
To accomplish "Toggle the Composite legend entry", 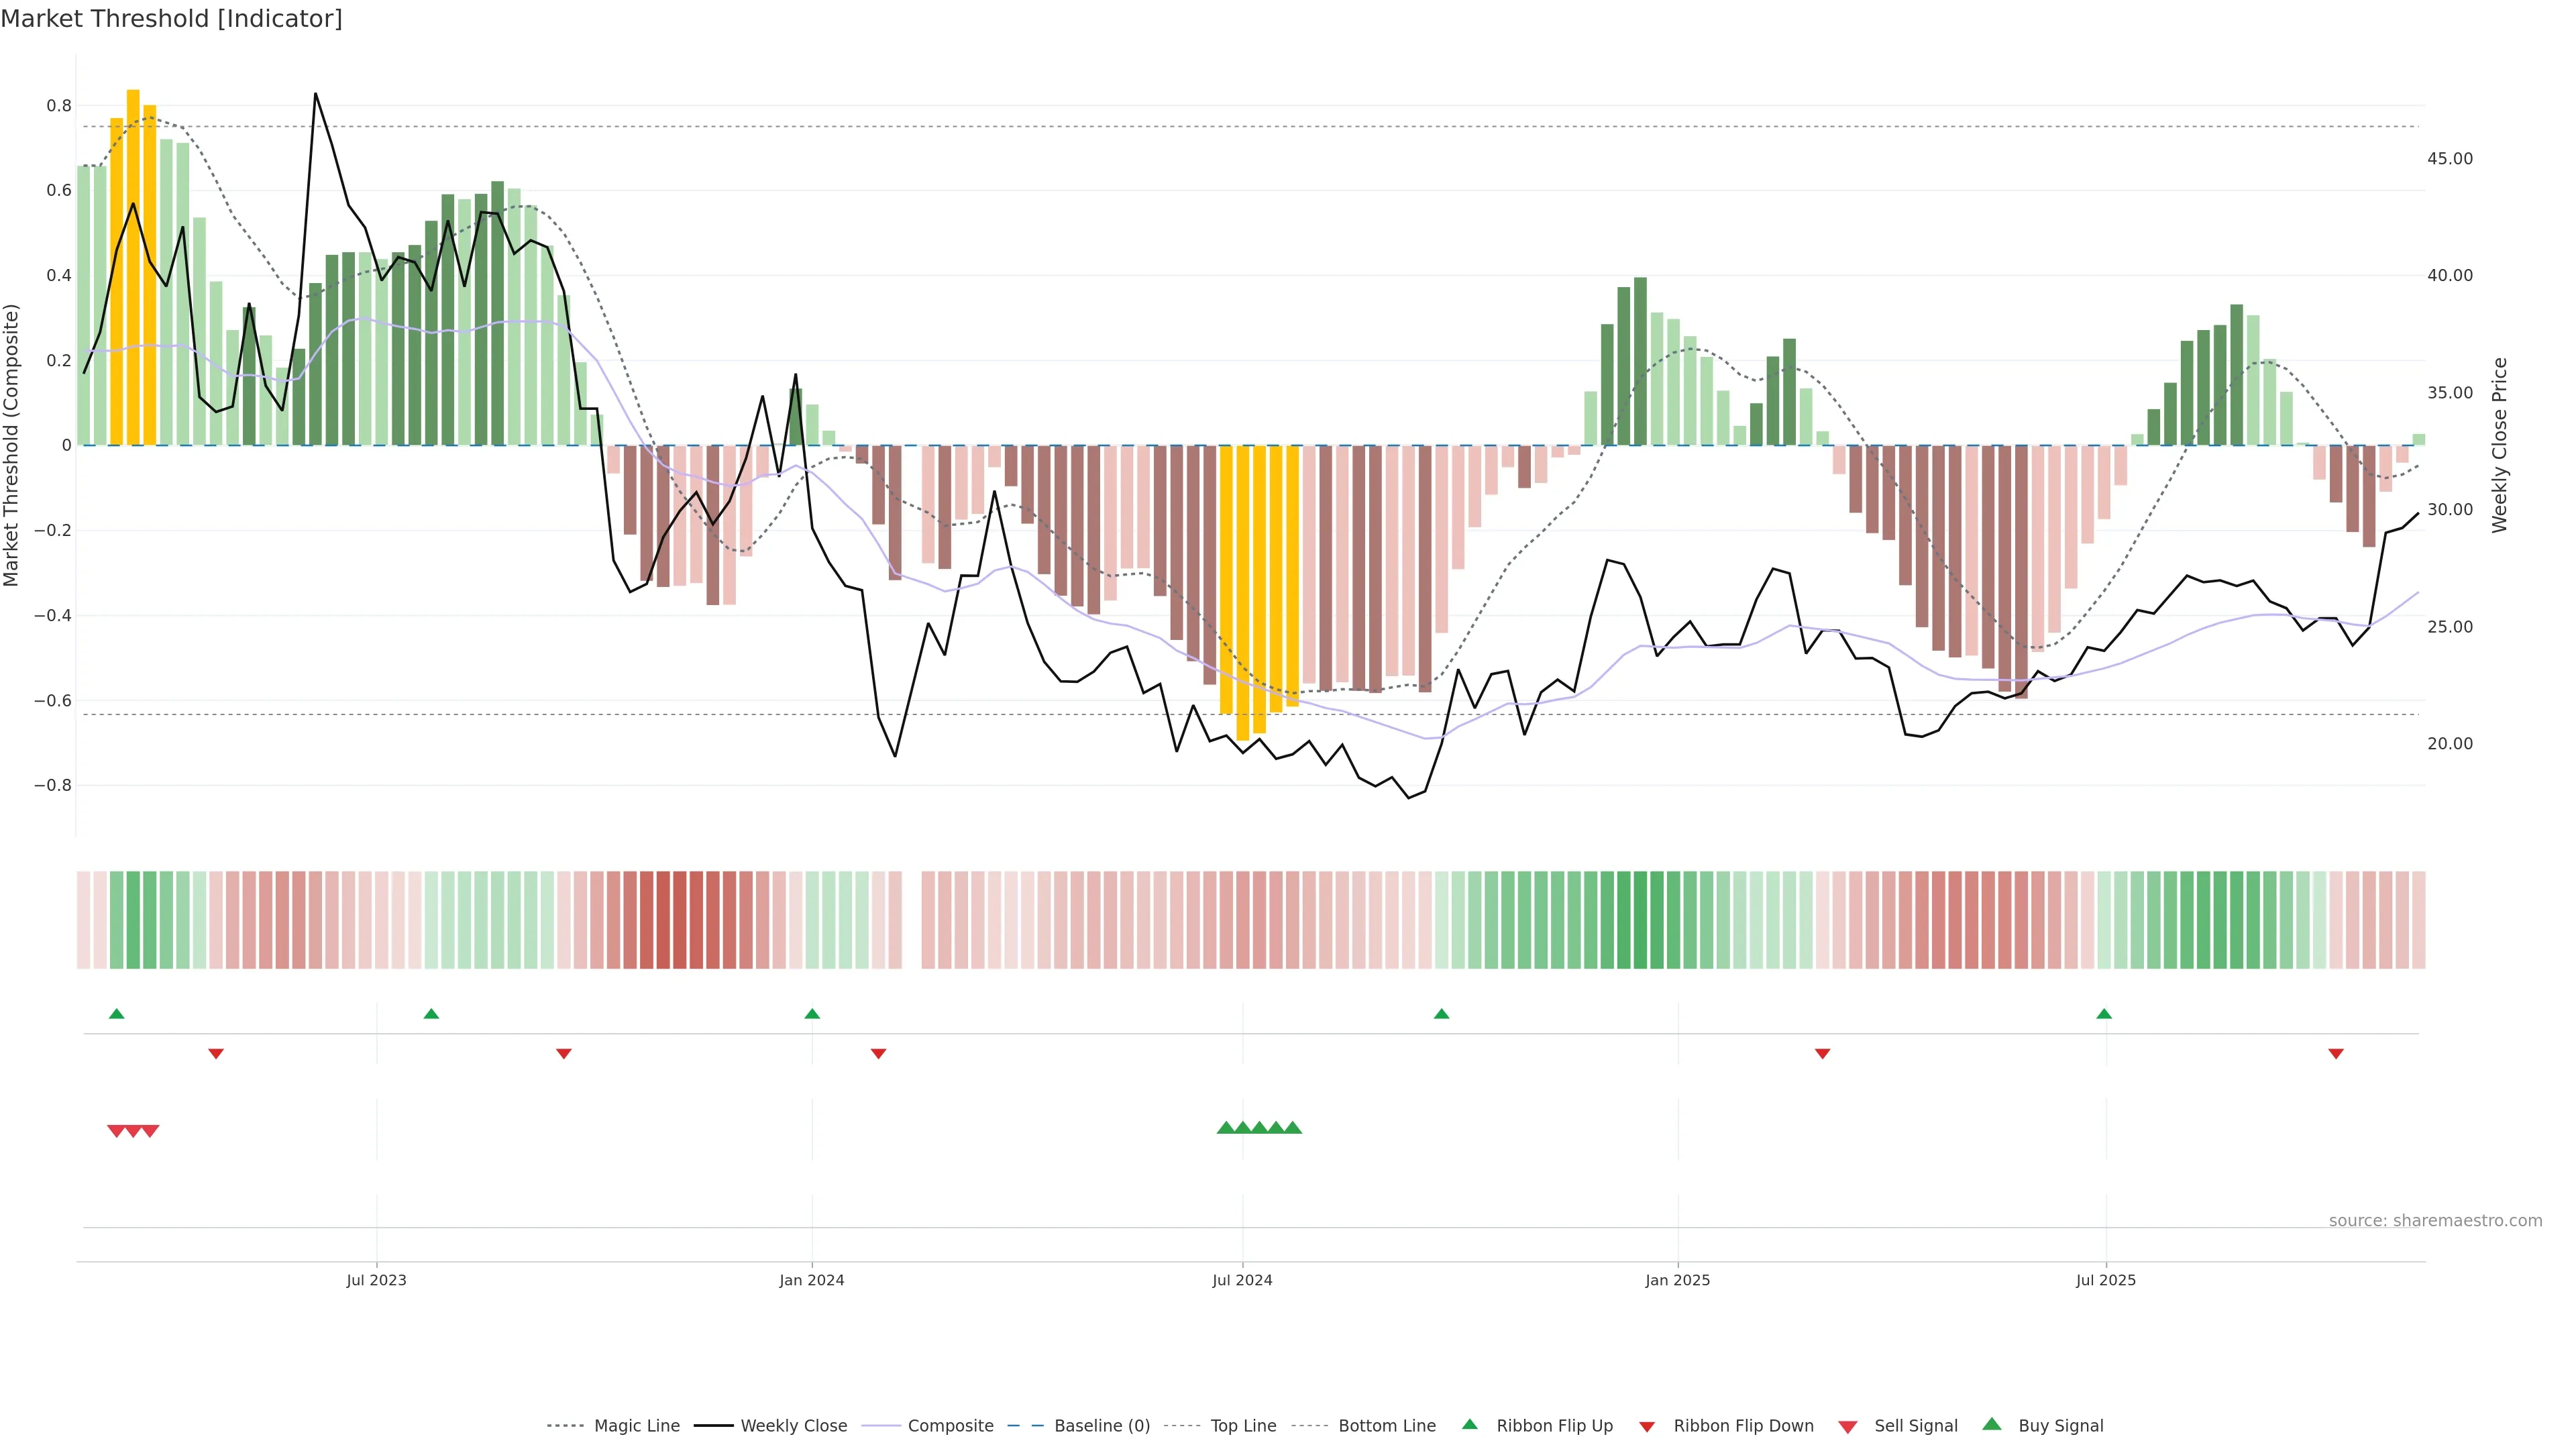I will click(950, 1426).
